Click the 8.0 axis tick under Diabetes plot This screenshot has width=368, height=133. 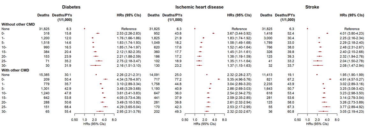coord(114,120)
